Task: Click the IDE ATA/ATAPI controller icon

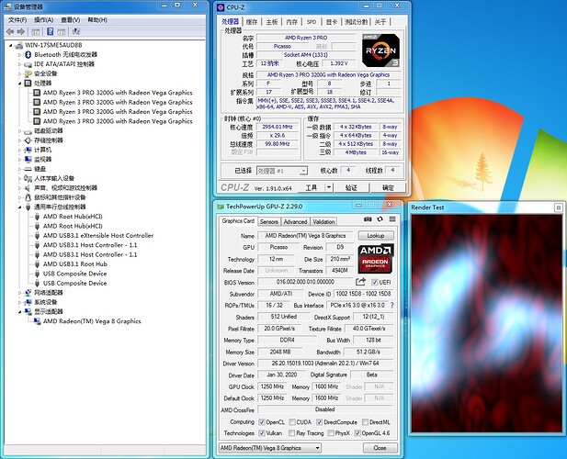Action: 28,64
